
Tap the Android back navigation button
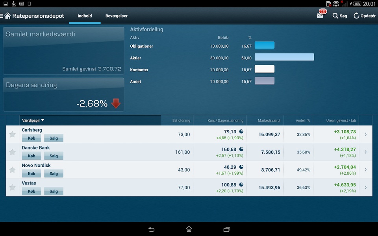pyautogui.click(x=151, y=229)
